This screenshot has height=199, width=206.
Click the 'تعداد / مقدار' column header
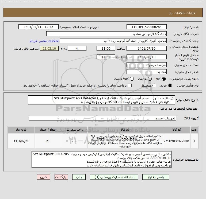click(48, 130)
